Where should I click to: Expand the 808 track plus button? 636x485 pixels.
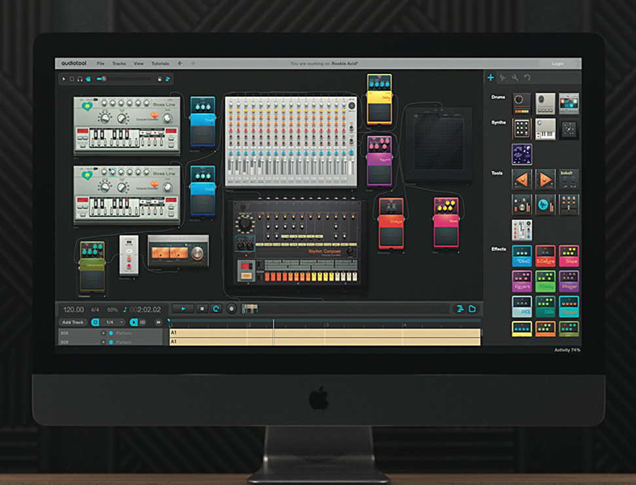click(104, 334)
